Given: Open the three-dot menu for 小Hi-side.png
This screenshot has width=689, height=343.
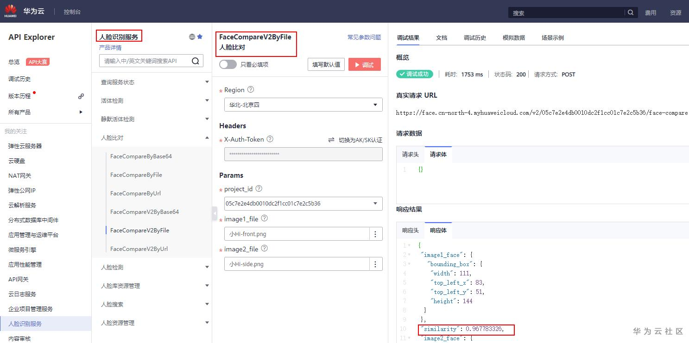Looking at the screenshot, I should pos(376,264).
